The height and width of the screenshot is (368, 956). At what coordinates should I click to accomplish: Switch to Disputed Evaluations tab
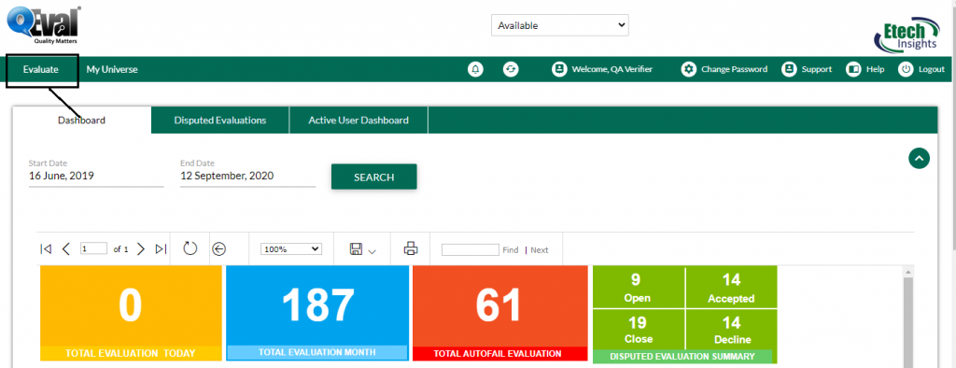220,120
